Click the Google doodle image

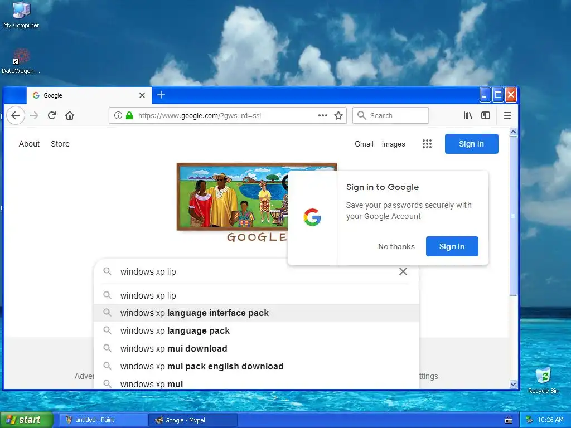[233, 202]
